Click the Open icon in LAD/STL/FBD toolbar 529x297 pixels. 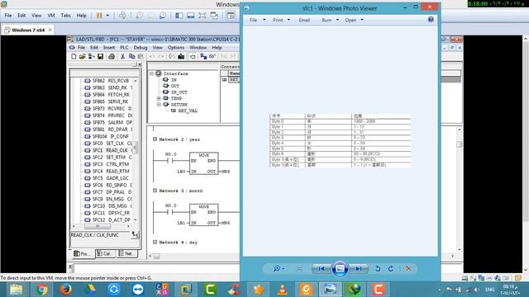(82, 57)
